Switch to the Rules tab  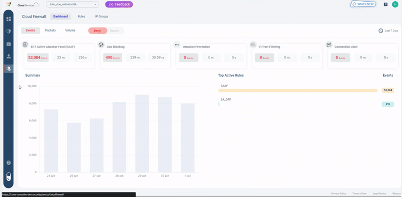[81, 16]
